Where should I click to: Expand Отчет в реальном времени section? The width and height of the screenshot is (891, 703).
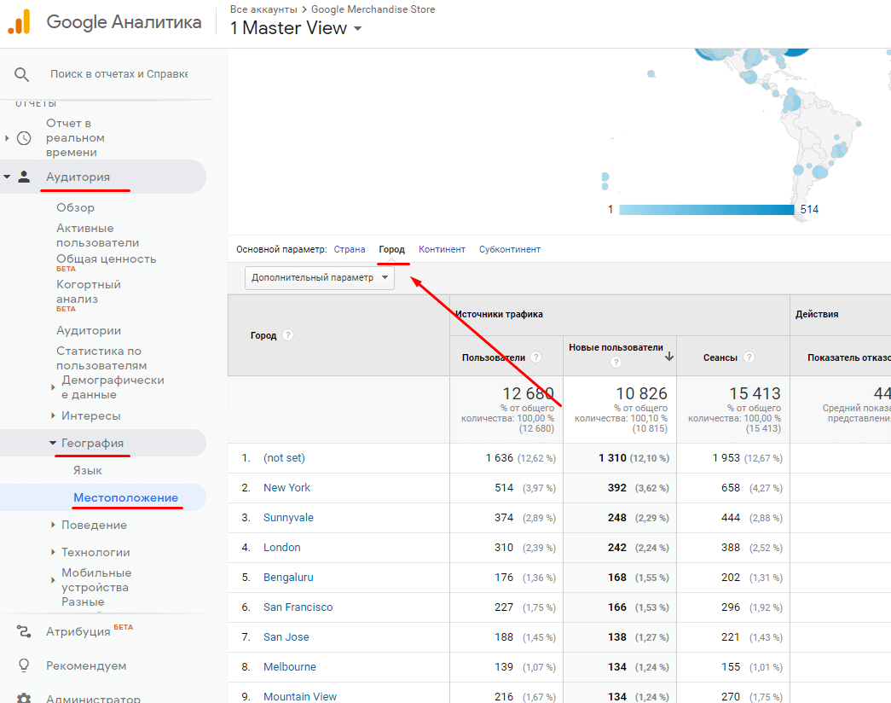7,137
